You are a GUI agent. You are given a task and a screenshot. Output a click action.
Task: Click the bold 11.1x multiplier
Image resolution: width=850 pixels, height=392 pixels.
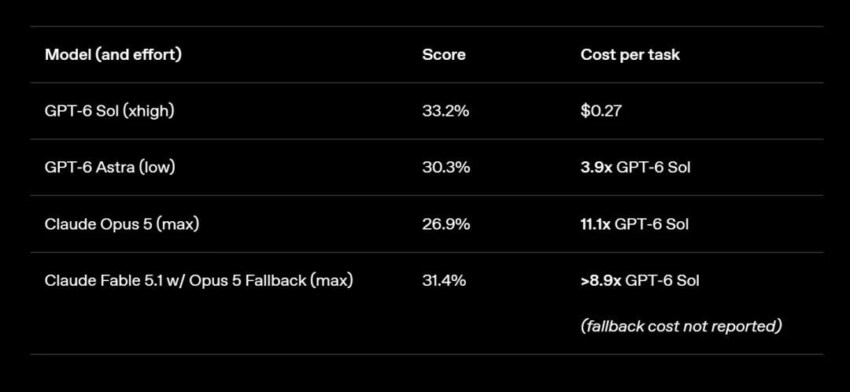coord(595,224)
